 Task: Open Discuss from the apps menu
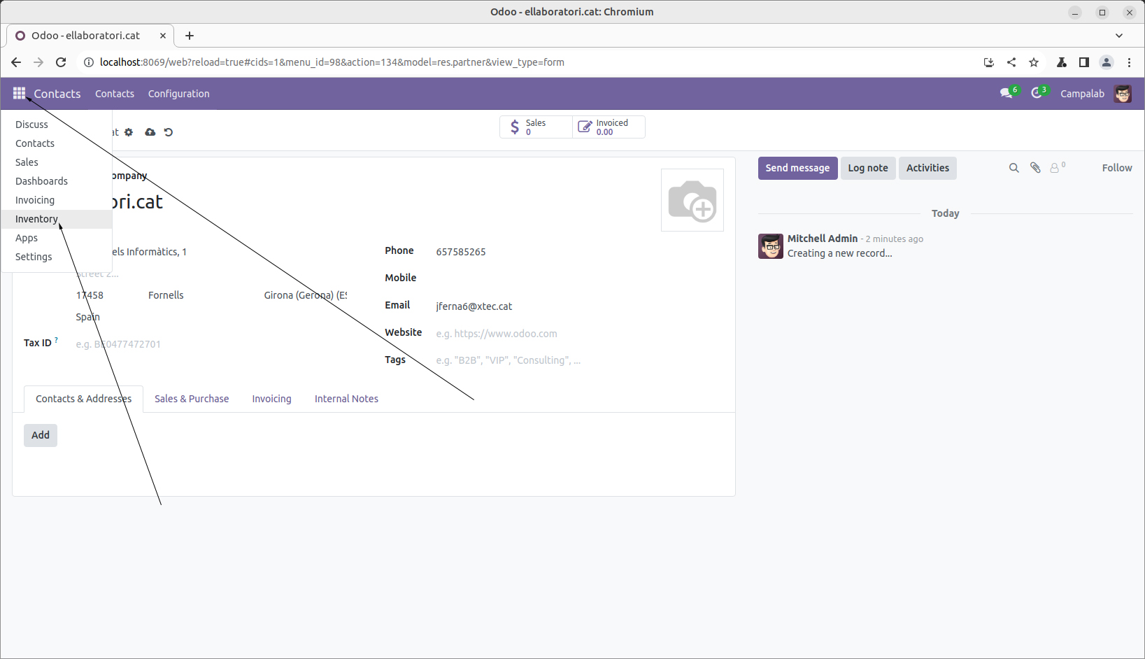pyautogui.click(x=31, y=125)
